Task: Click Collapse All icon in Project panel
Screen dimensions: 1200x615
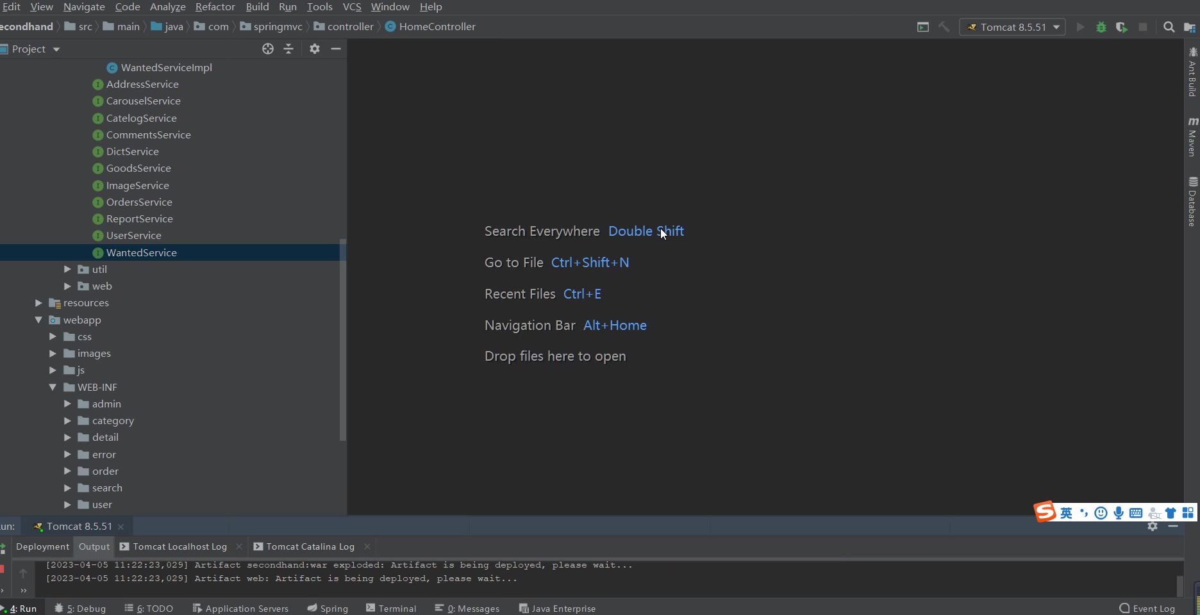Action: pos(288,49)
